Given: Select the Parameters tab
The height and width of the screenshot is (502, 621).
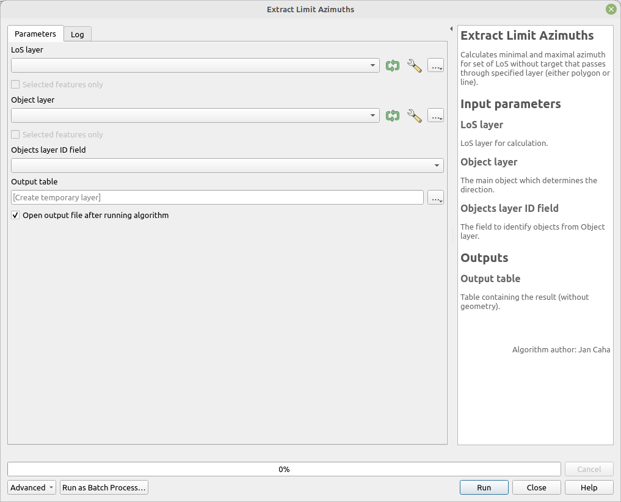Looking at the screenshot, I should [35, 34].
